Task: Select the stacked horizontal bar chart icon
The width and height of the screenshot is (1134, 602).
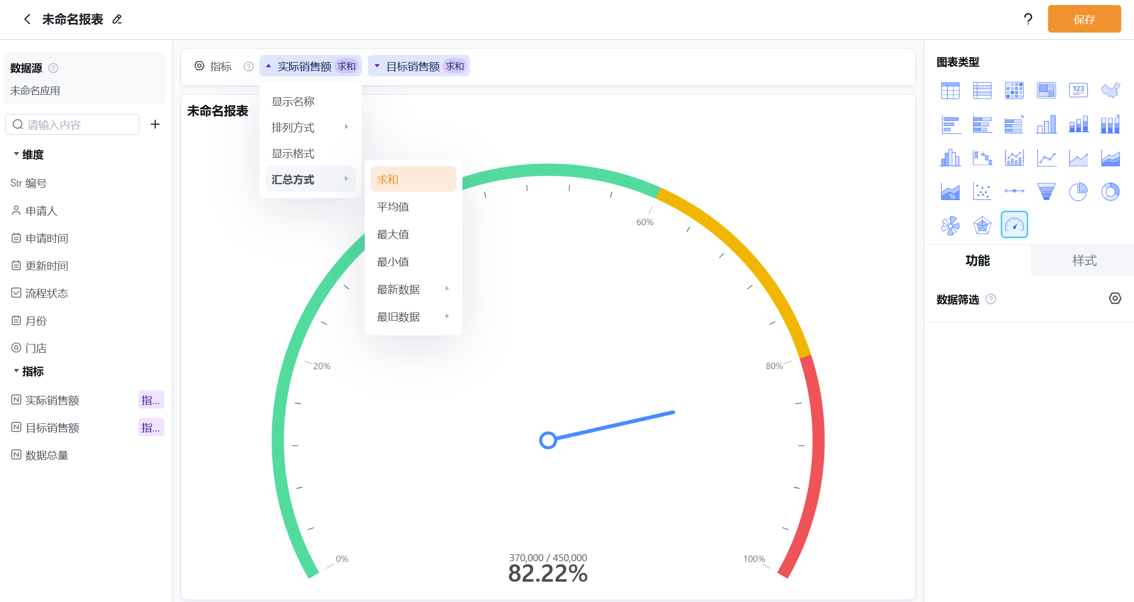Action: click(982, 124)
